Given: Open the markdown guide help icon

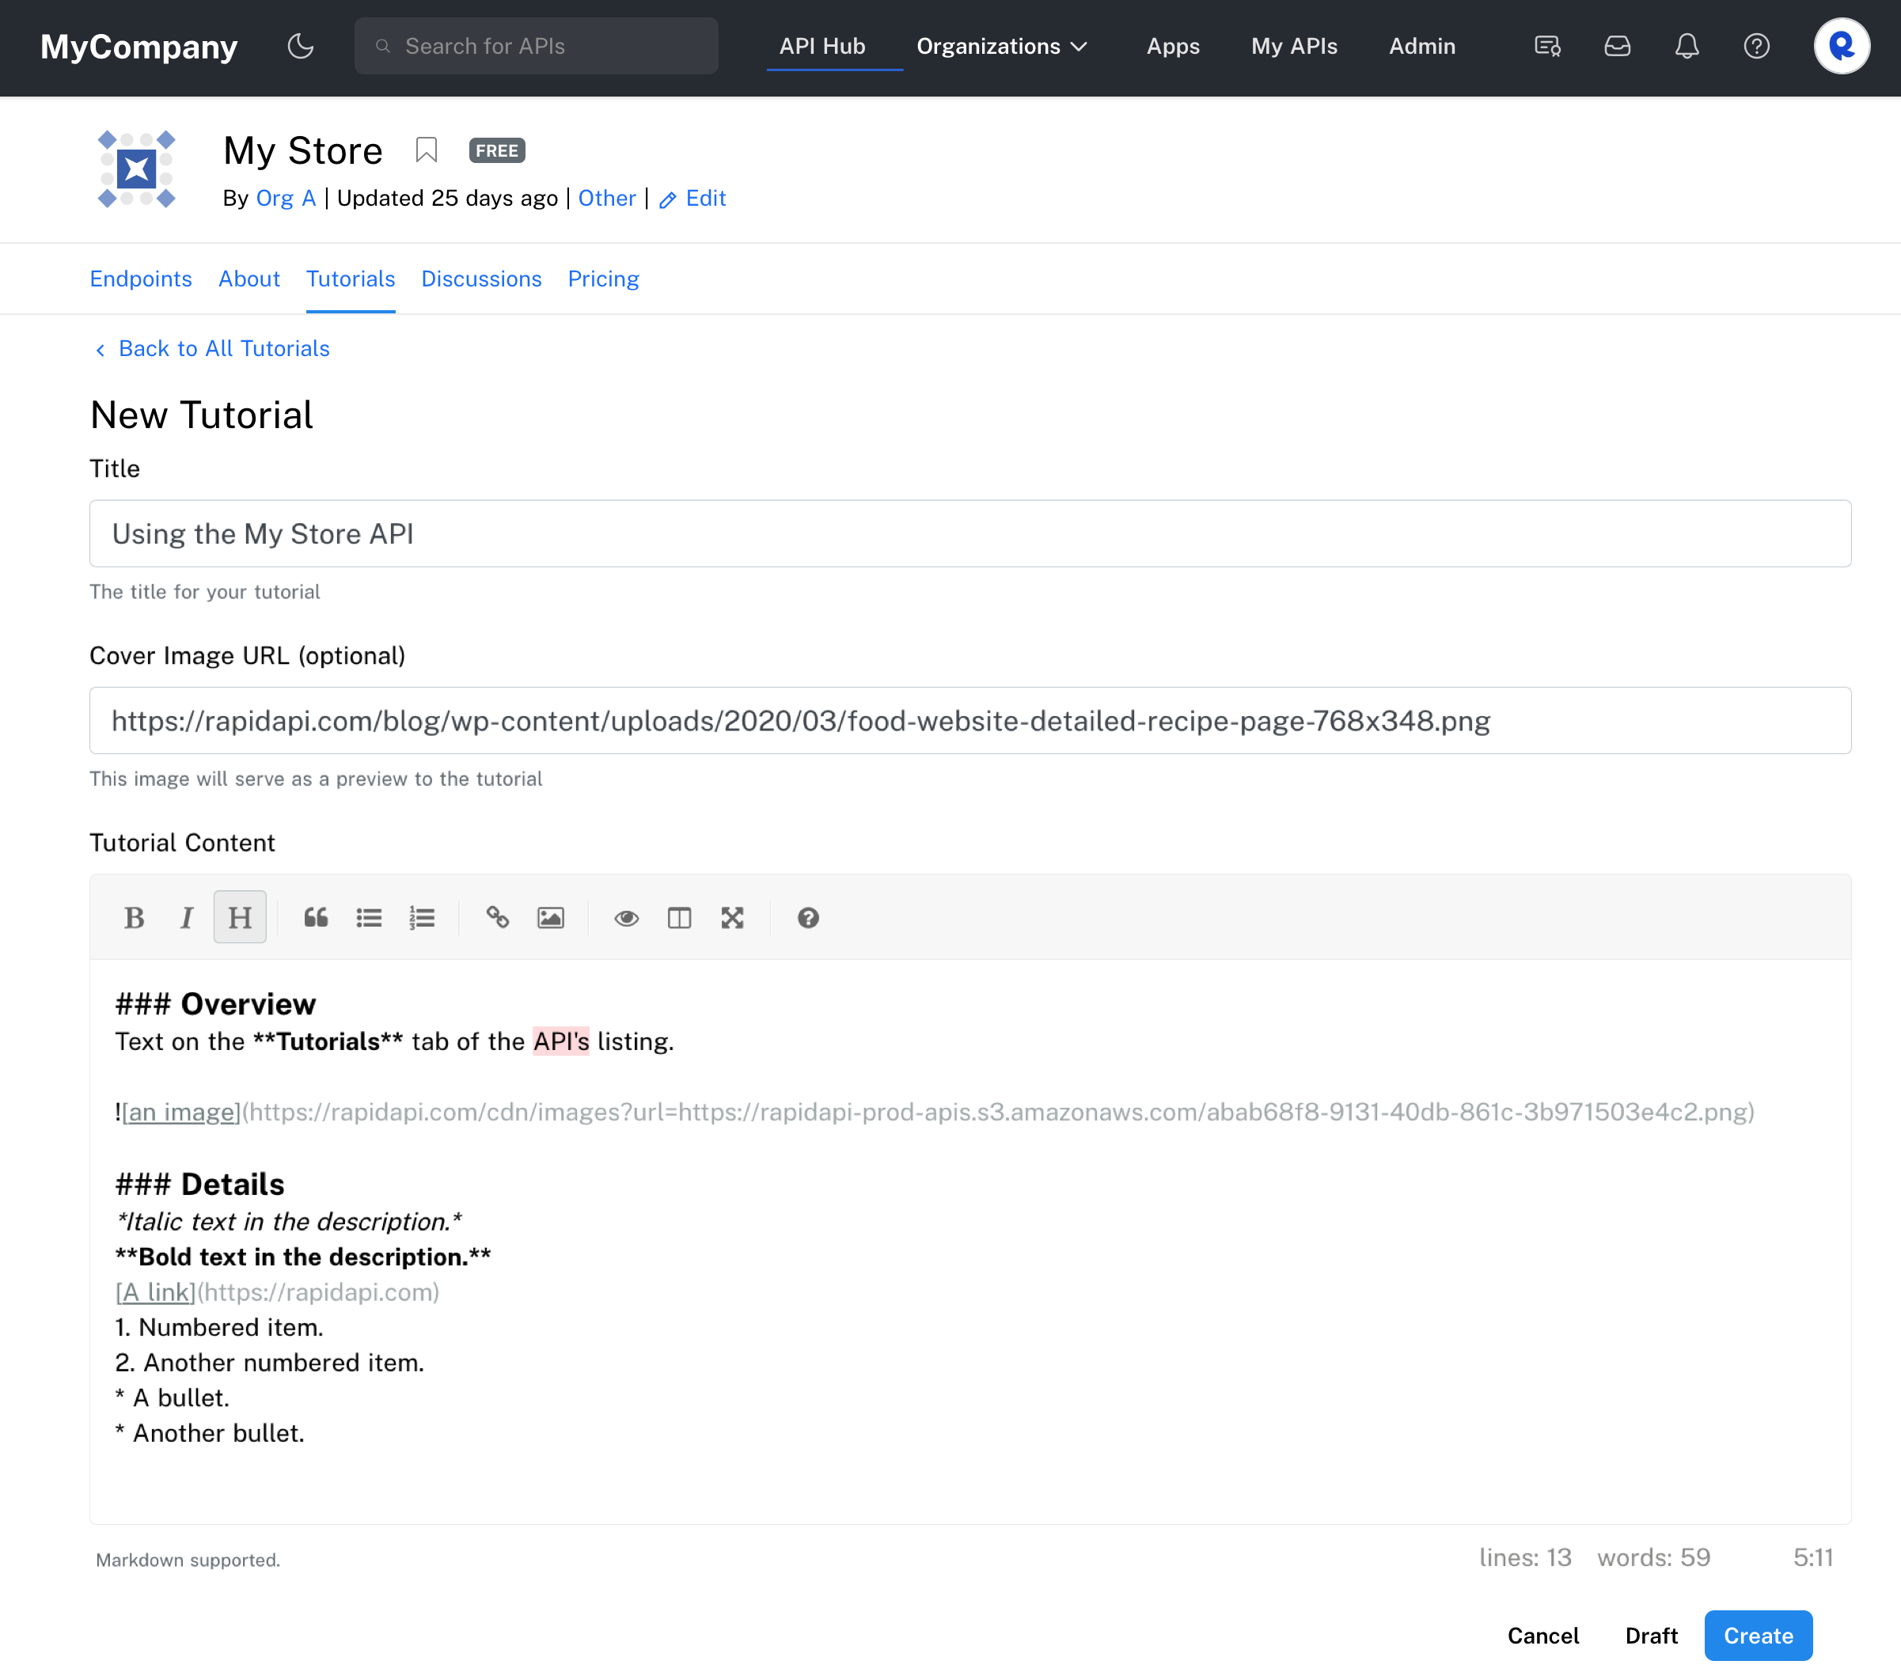Looking at the screenshot, I should (808, 917).
